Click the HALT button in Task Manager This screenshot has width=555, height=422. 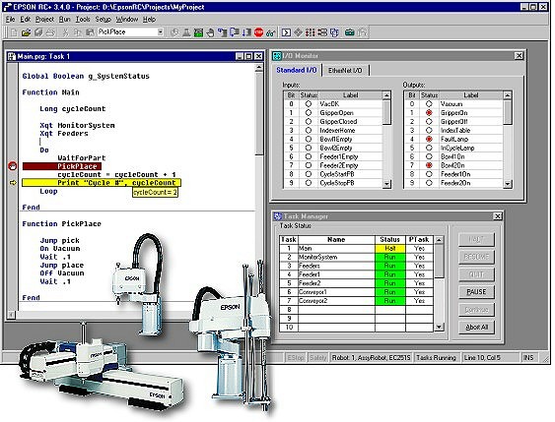coord(476,239)
